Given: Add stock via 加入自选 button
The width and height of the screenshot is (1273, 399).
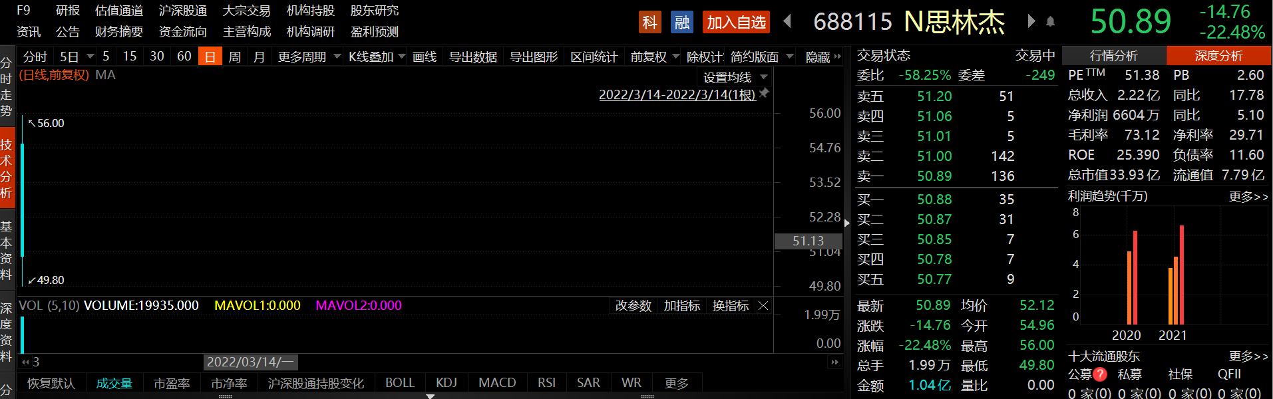Looking at the screenshot, I should coord(736,22).
